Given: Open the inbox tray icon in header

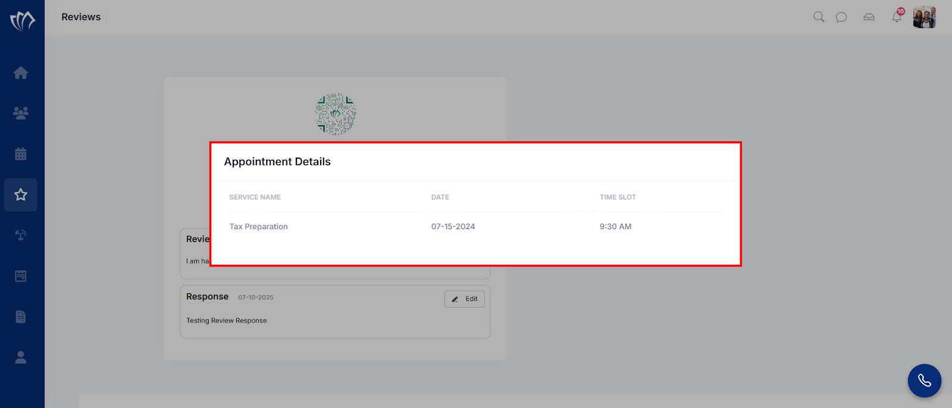Looking at the screenshot, I should 869,17.
